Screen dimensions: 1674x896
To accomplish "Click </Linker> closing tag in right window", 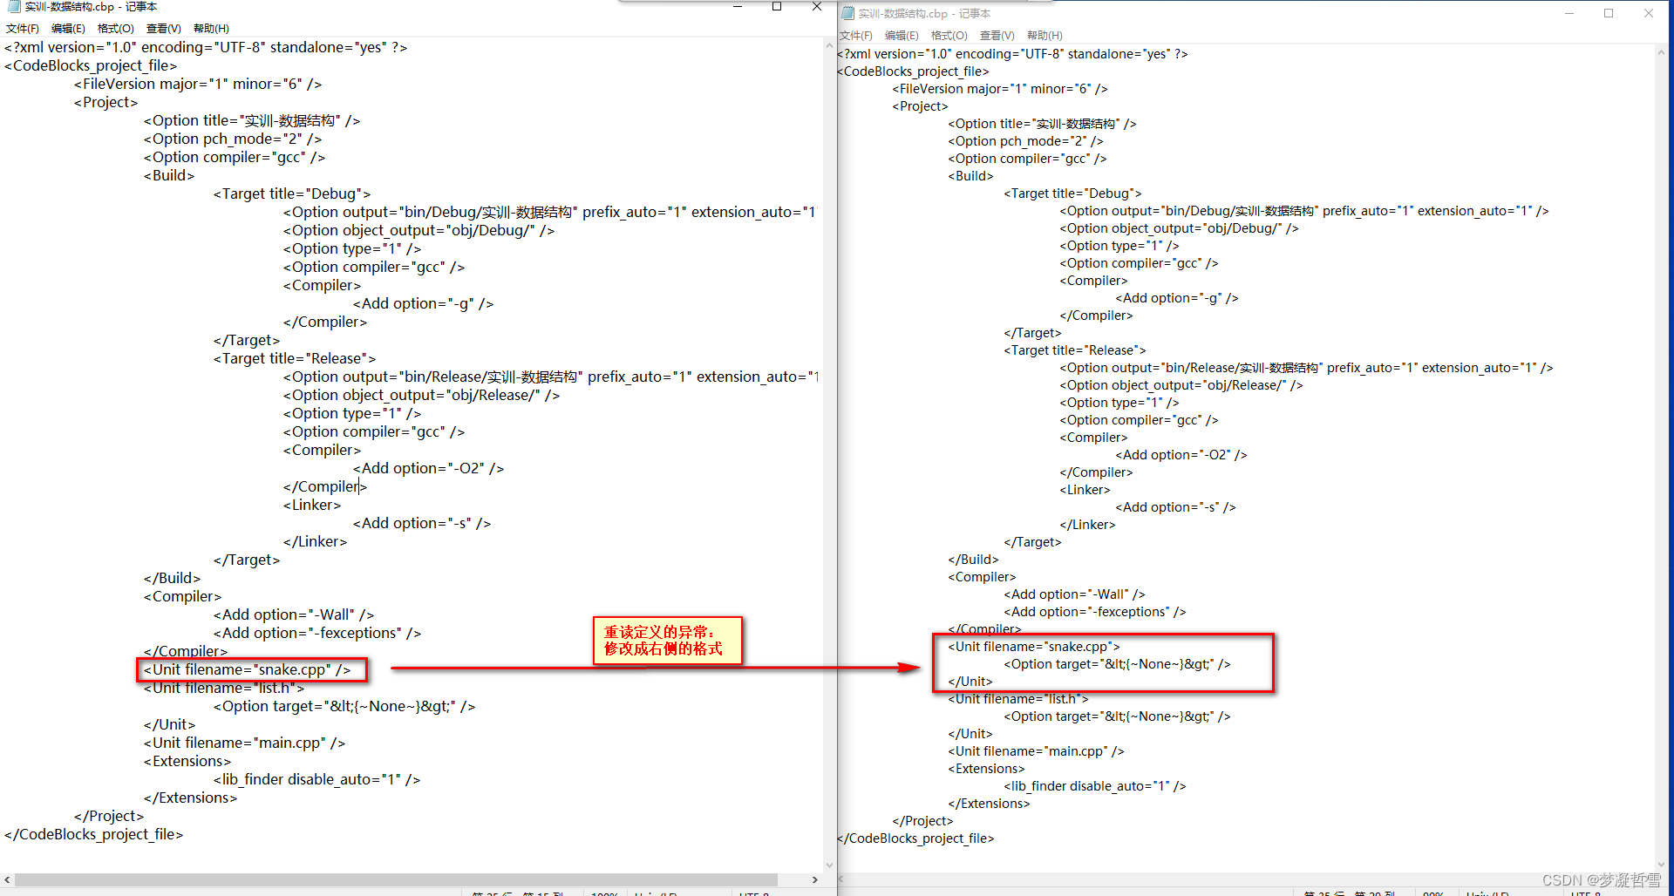I will tap(1087, 525).
